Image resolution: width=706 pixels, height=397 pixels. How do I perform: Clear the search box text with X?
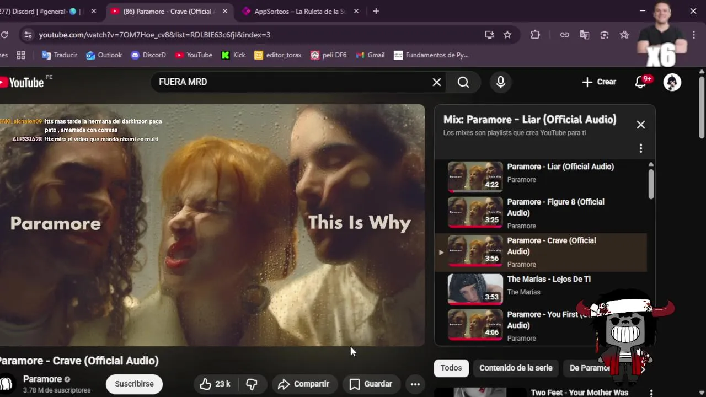(x=437, y=82)
